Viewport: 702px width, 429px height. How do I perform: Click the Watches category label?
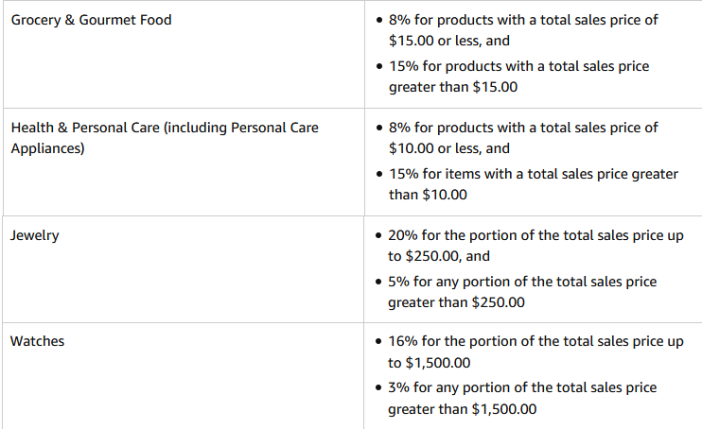click(37, 341)
